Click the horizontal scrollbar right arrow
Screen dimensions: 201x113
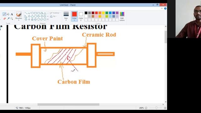[x=163, y=105]
